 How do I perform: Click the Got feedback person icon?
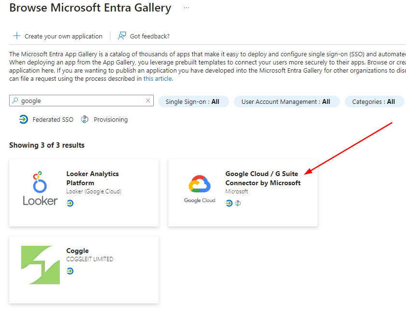[x=122, y=36]
